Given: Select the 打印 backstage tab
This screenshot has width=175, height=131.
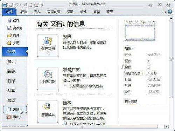Looking at the screenshot, I should [x=11, y=81].
